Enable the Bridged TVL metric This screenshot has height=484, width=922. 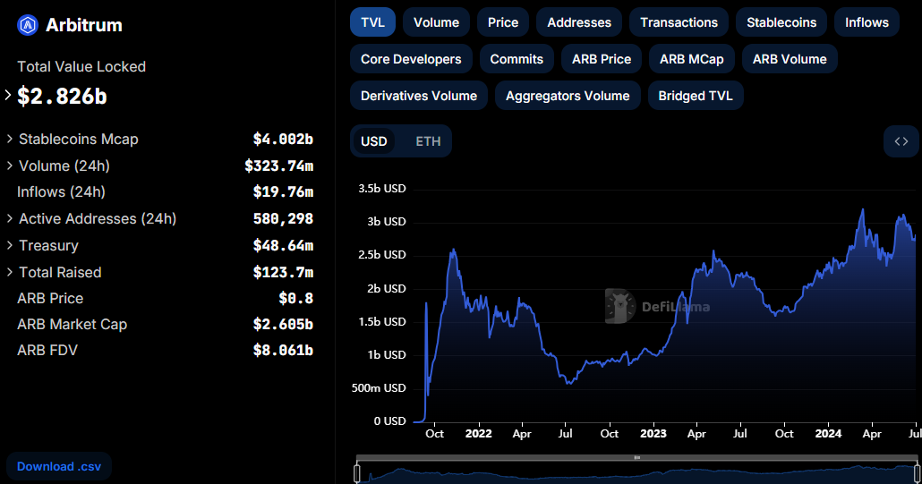coord(696,96)
